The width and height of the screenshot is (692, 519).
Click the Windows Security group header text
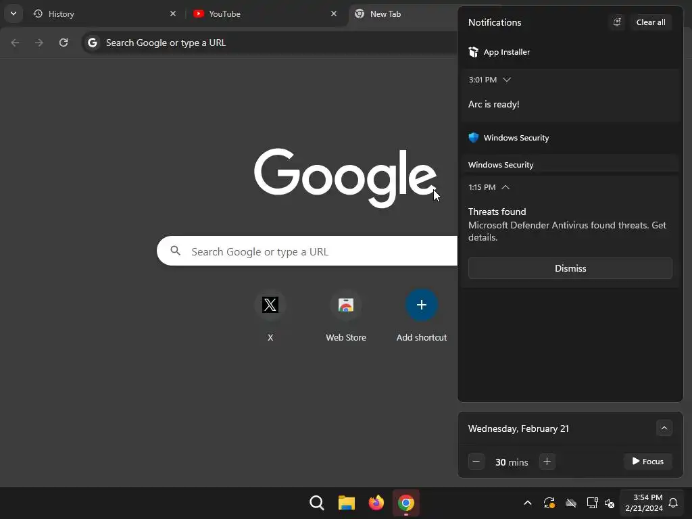point(516,138)
